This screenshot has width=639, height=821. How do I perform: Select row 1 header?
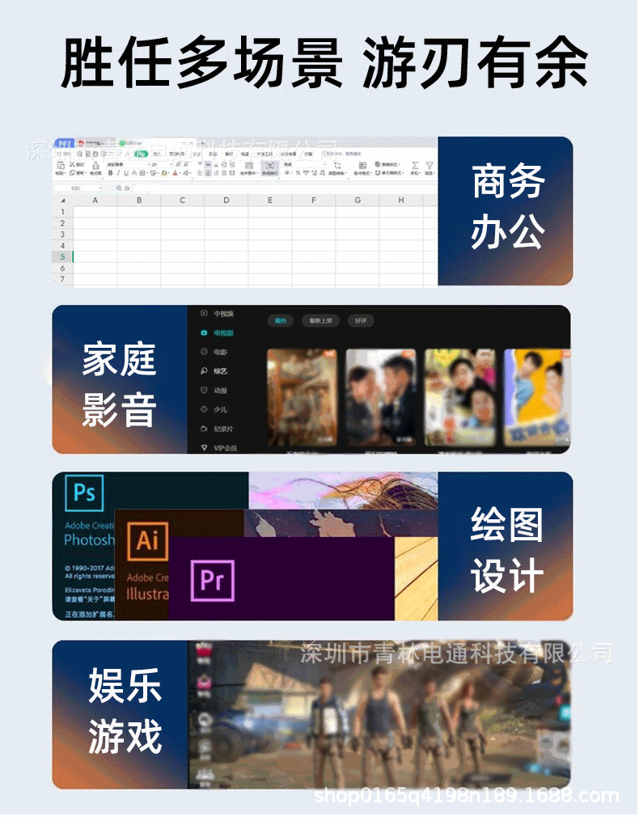click(x=62, y=212)
